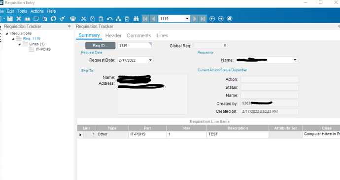The width and height of the screenshot is (340, 180).
Task: Click the Save toolbar icon
Action: pos(10,19)
